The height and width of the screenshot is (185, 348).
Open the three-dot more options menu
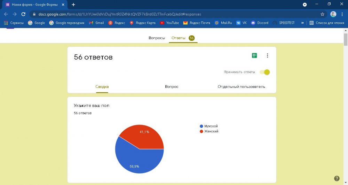point(267,55)
